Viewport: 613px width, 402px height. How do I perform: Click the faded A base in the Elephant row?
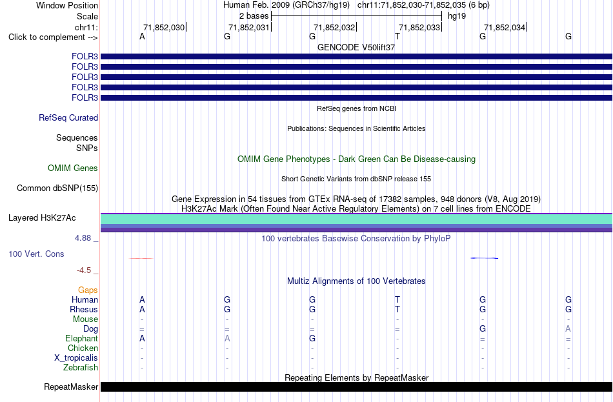pos(227,338)
